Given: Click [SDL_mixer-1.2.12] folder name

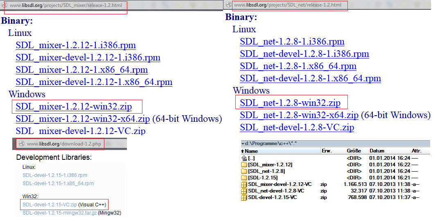Looking at the screenshot, I should point(270,165).
